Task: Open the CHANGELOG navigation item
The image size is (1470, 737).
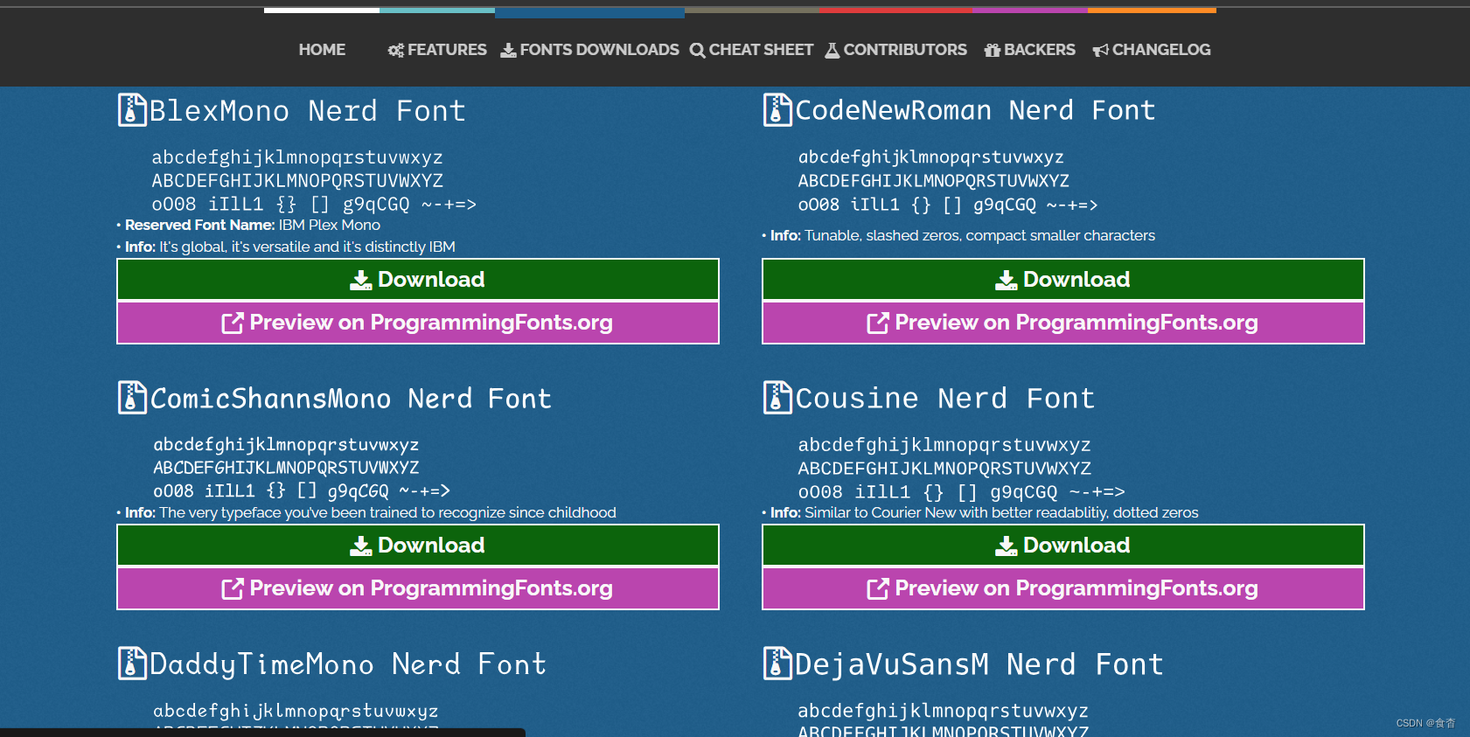Action: click(1152, 50)
